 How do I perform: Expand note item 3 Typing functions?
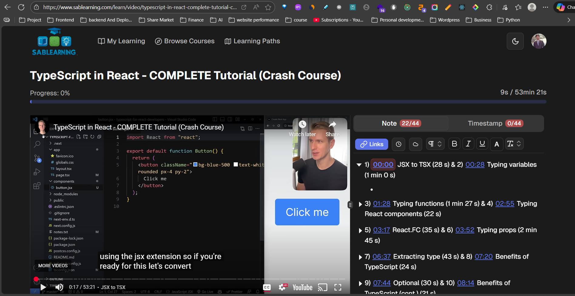click(360, 204)
